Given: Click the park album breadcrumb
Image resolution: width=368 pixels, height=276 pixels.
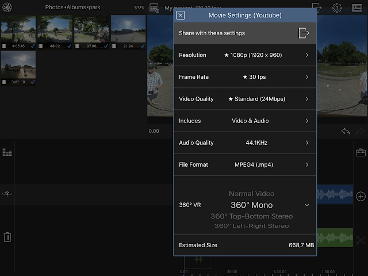Looking at the screenshot, I should tap(94, 7).
